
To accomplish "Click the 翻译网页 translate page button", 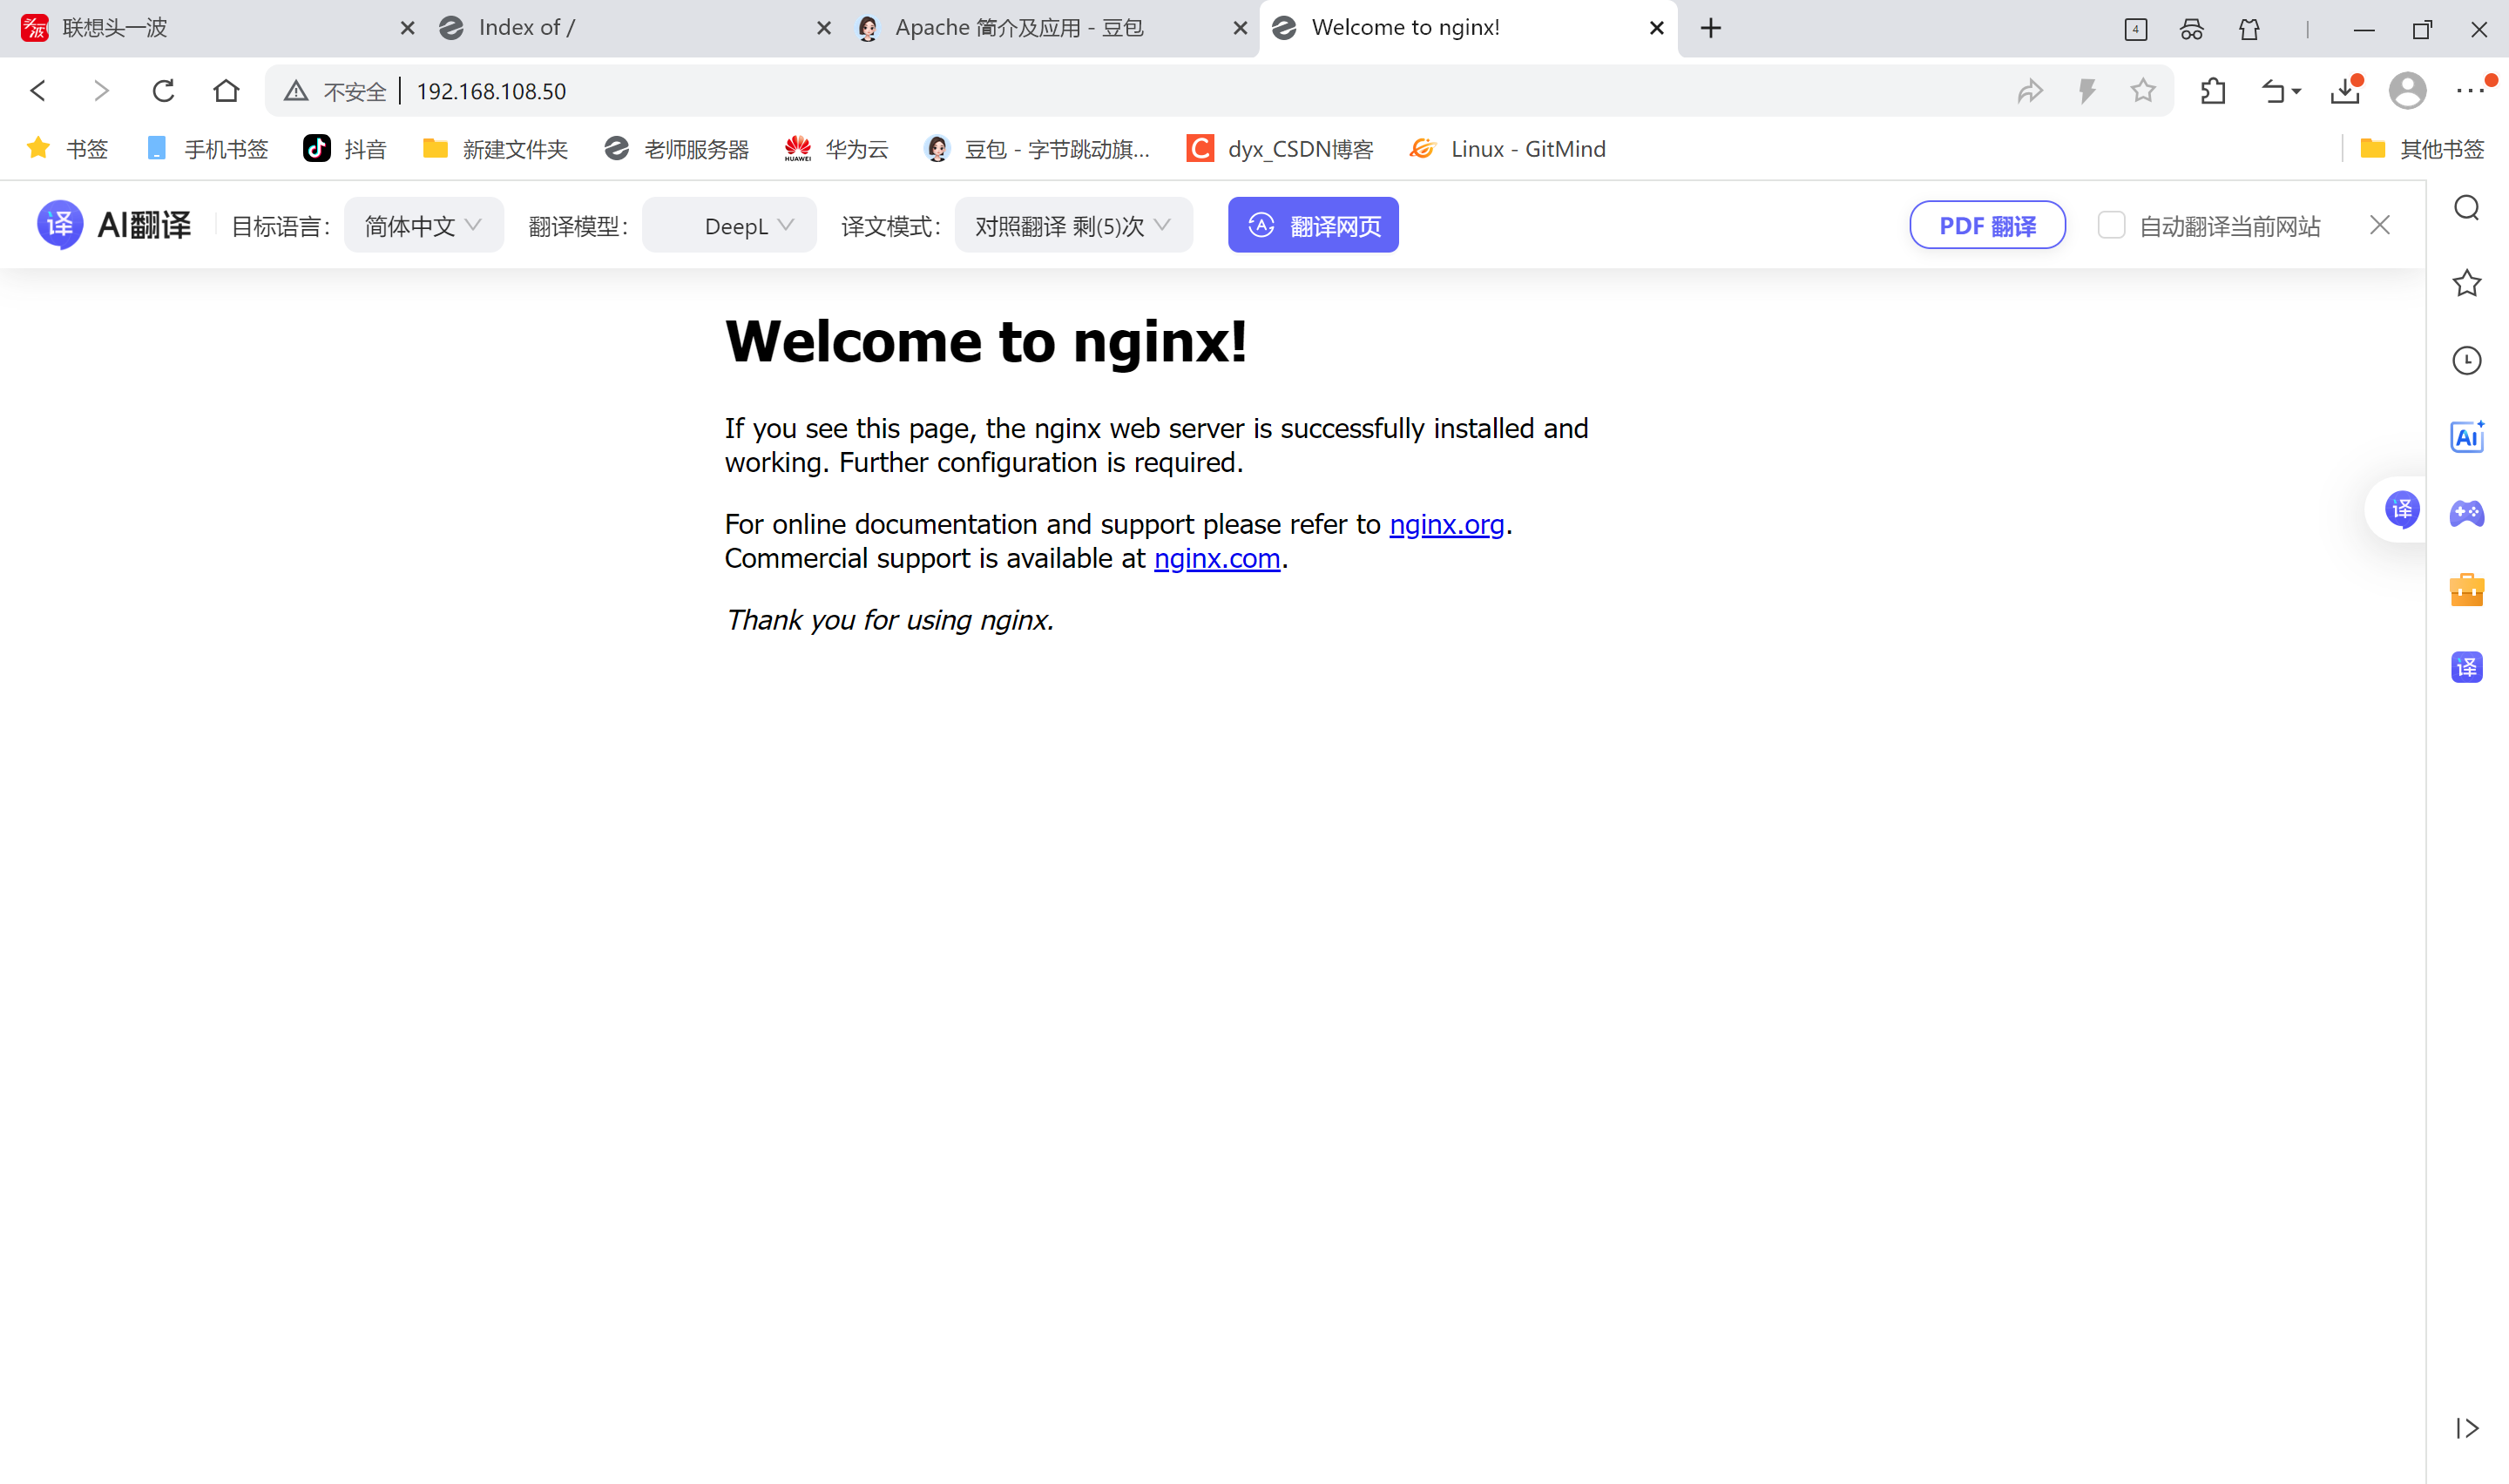I will tap(1312, 225).
